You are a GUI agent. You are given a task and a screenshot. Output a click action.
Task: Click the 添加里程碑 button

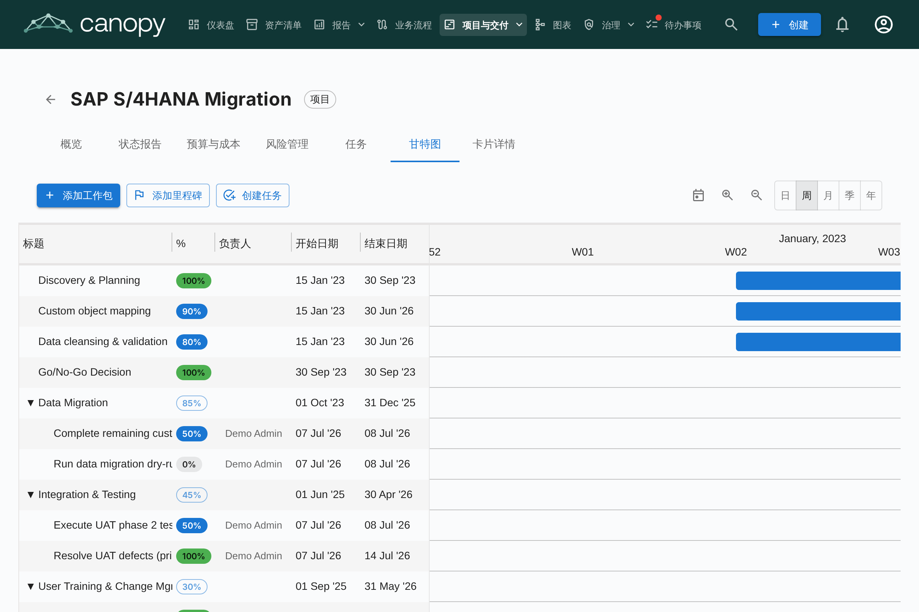tap(168, 195)
